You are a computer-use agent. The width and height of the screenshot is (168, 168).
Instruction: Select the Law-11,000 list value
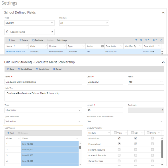point(50,150)
